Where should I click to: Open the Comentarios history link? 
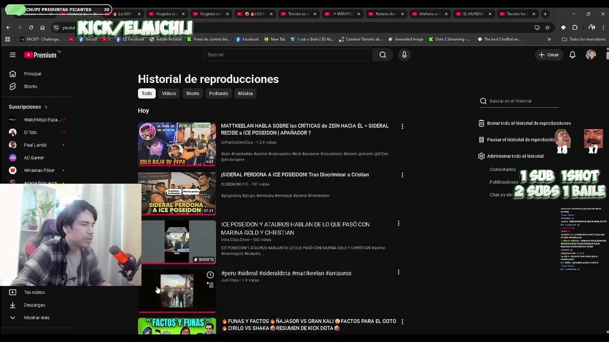[502, 170]
